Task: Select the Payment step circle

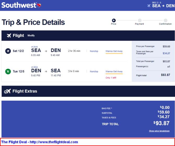Action: [x=139, y=20]
